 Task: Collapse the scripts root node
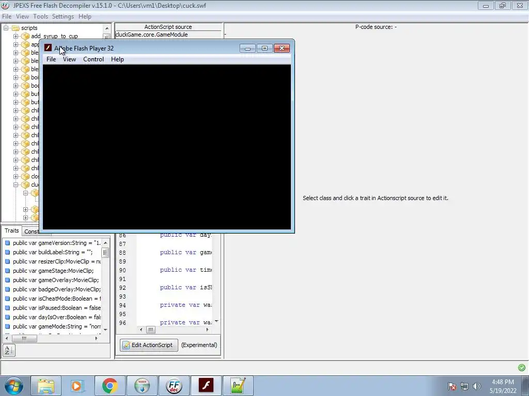tap(6, 28)
